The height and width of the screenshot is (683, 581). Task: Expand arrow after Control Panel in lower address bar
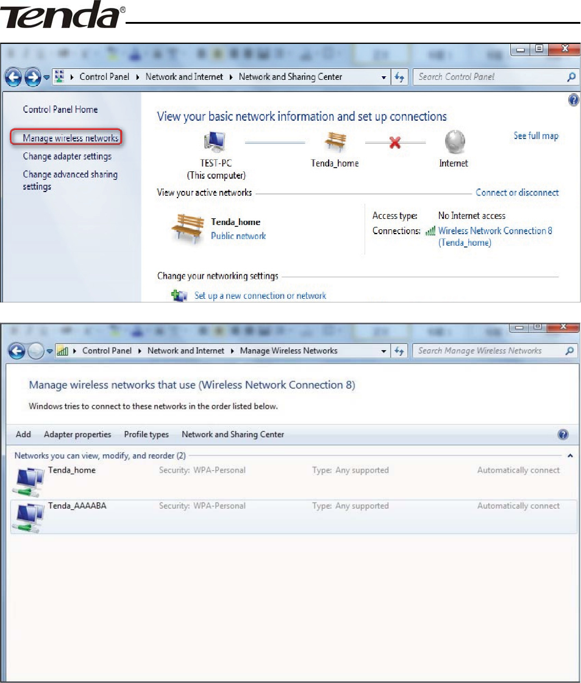(x=140, y=351)
